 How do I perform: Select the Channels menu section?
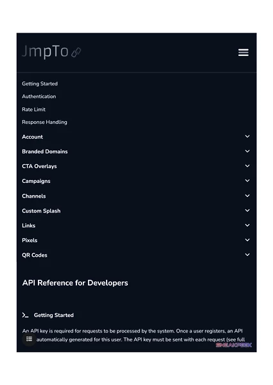(136, 196)
